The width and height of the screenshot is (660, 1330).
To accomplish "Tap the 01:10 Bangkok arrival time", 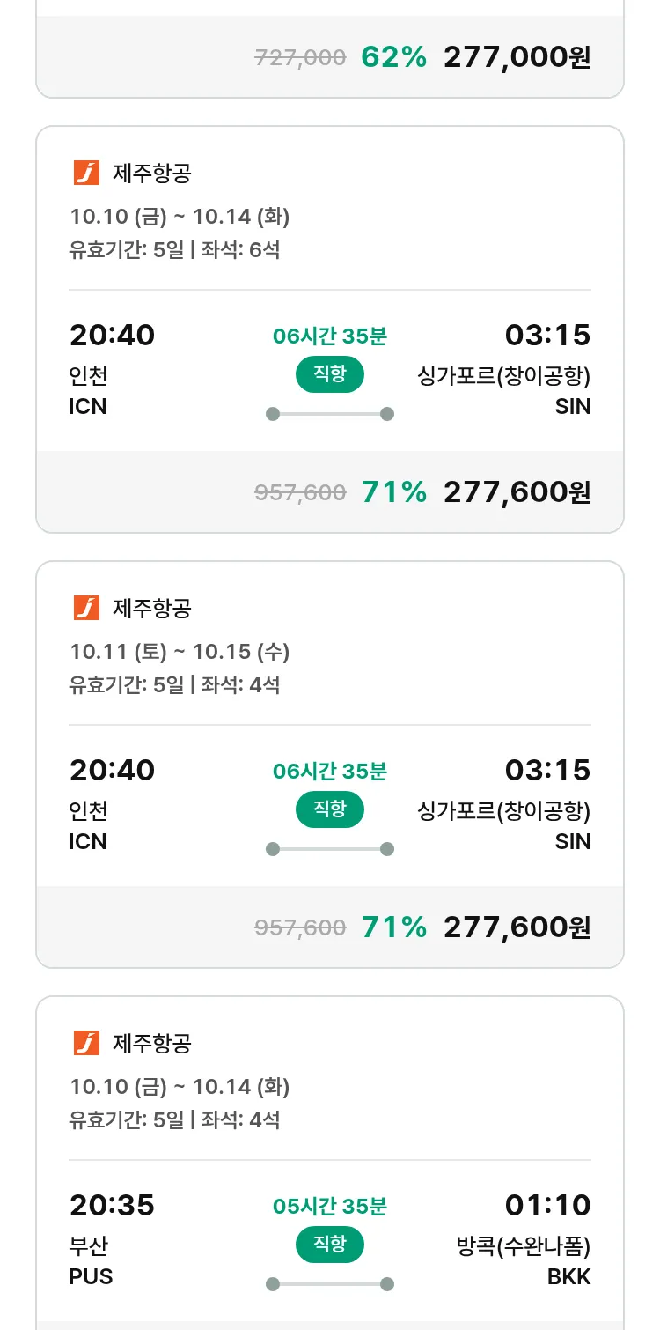I will pos(547,1205).
